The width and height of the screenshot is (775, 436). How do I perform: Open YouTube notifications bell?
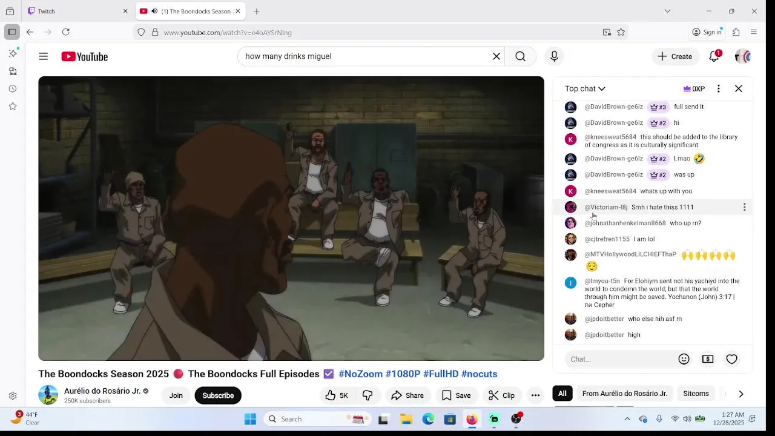pyautogui.click(x=714, y=56)
